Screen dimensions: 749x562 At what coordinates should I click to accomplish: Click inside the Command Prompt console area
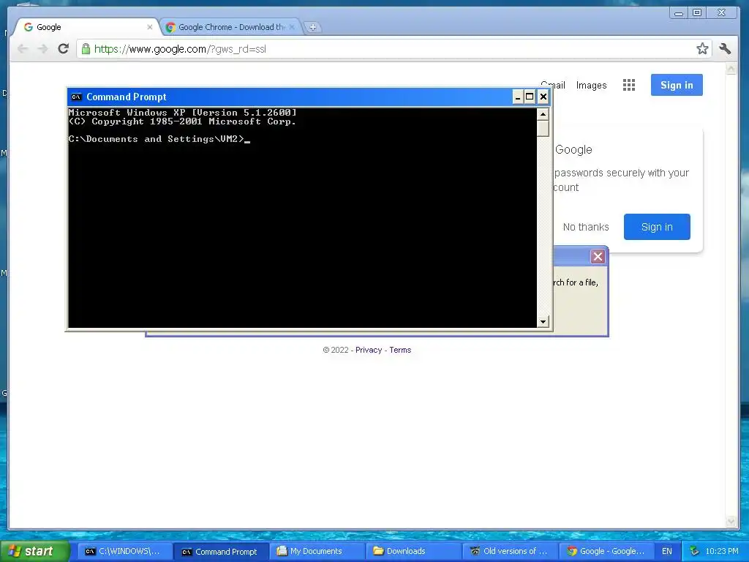(x=302, y=218)
